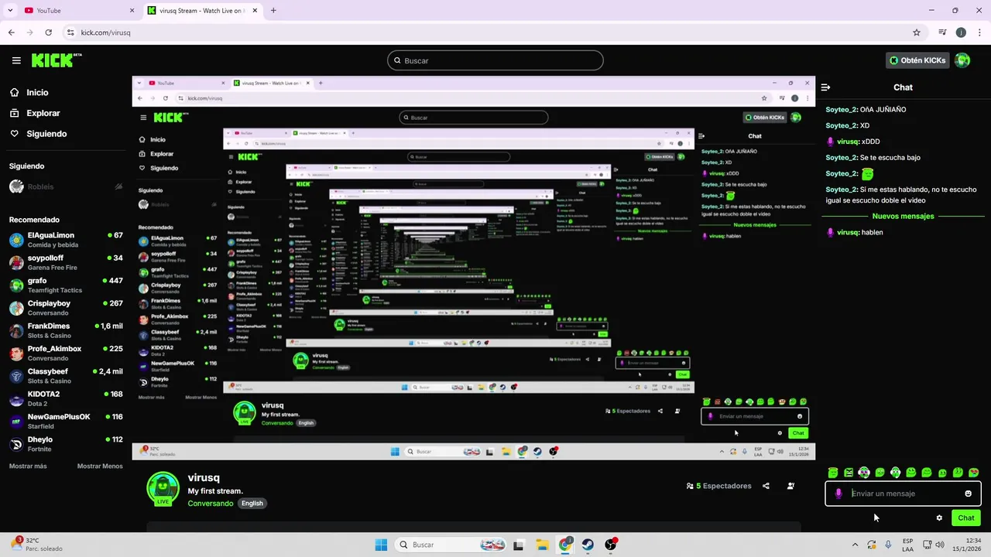991x557 pixels.
Task: Click the KICK logo
Action: [57, 60]
